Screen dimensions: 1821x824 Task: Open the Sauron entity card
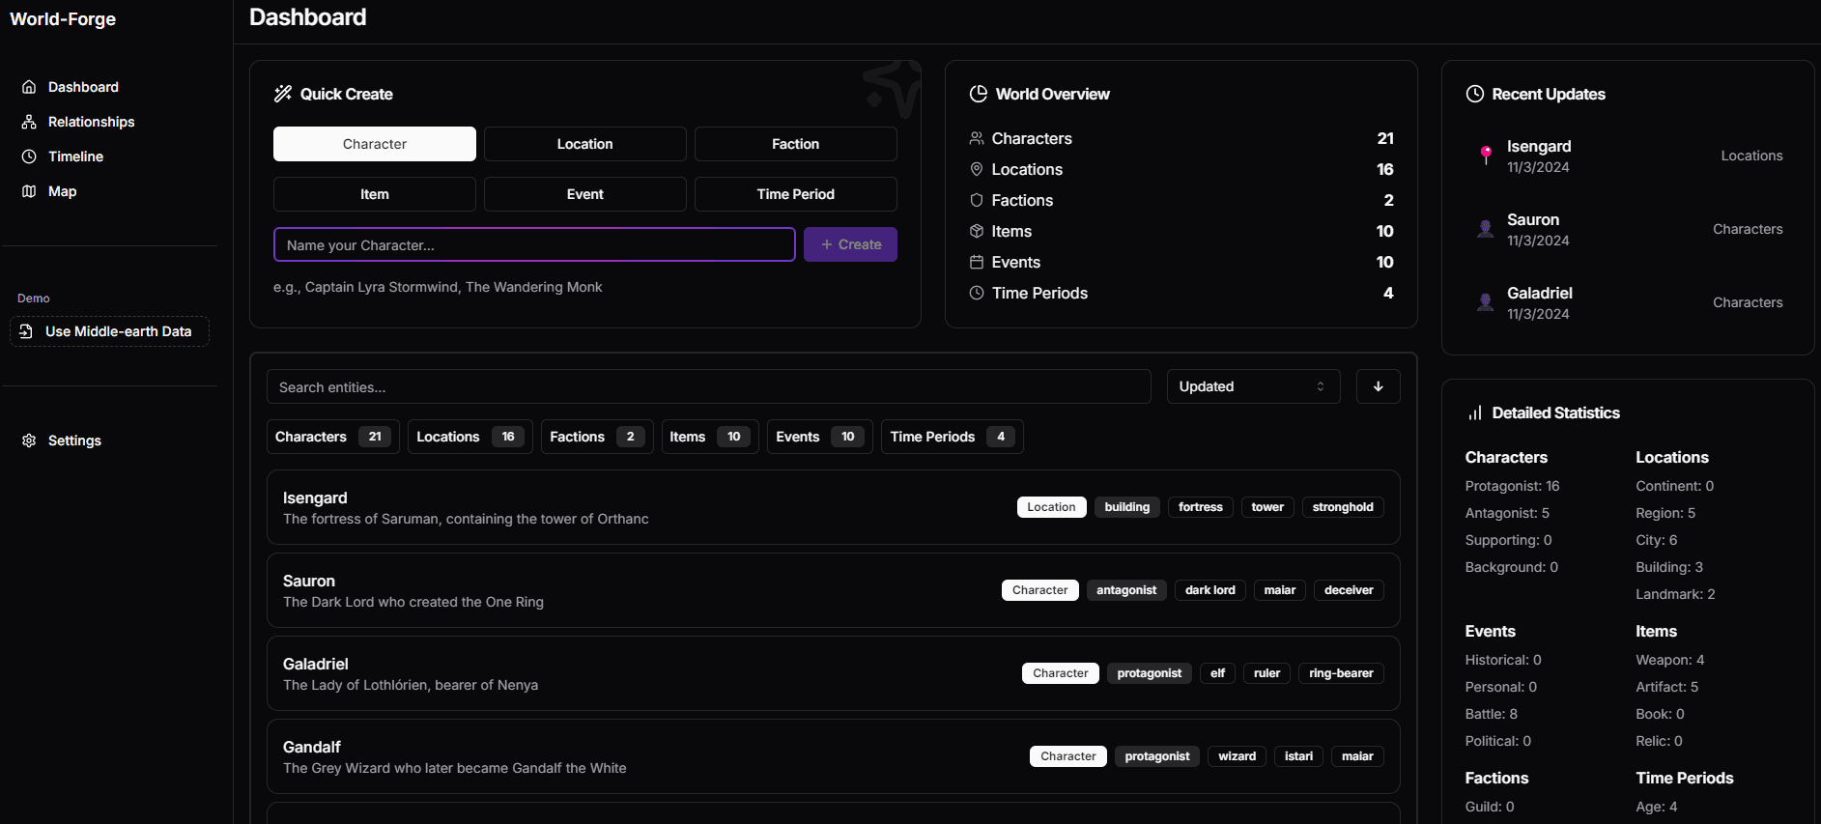(x=833, y=590)
